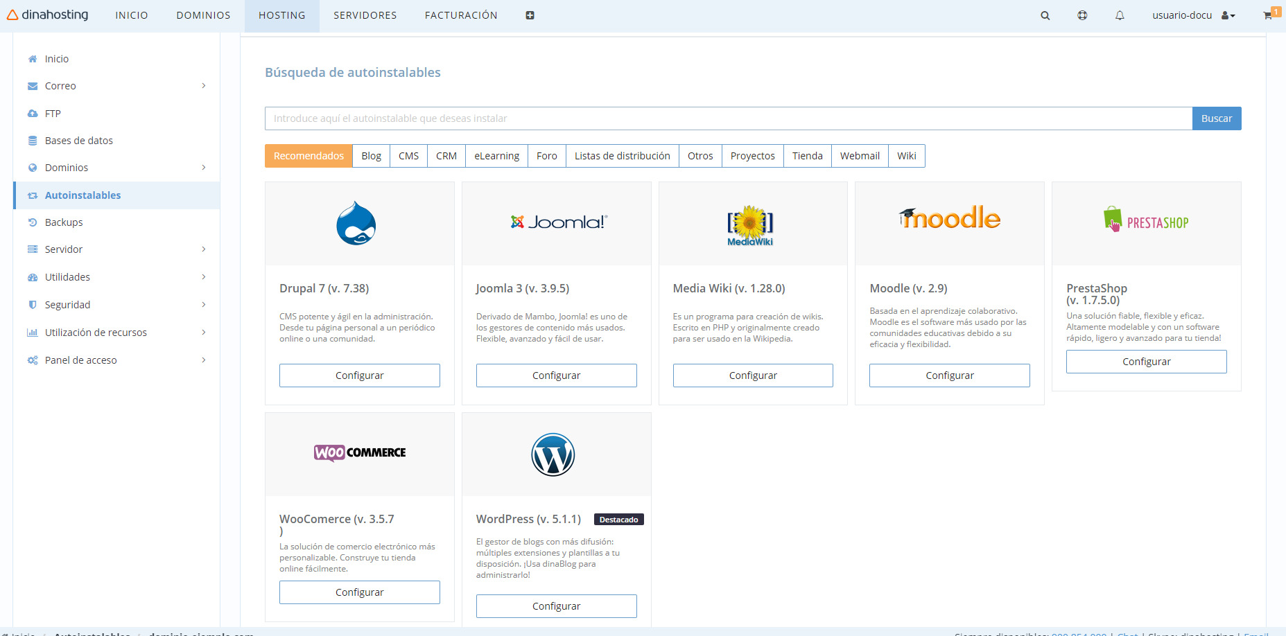Open the SERVIDORES top menu

365,15
